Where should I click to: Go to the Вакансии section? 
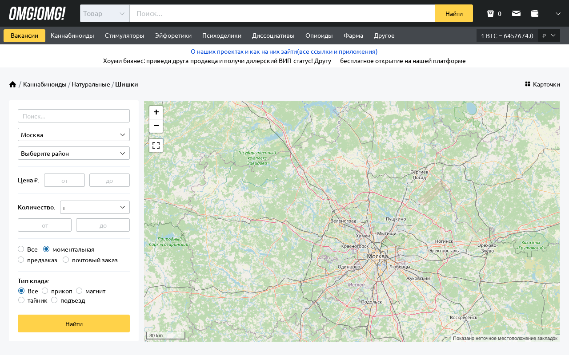click(24, 35)
